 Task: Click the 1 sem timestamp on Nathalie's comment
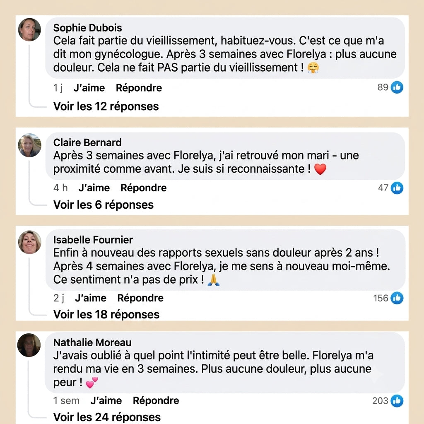[x=66, y=400]
